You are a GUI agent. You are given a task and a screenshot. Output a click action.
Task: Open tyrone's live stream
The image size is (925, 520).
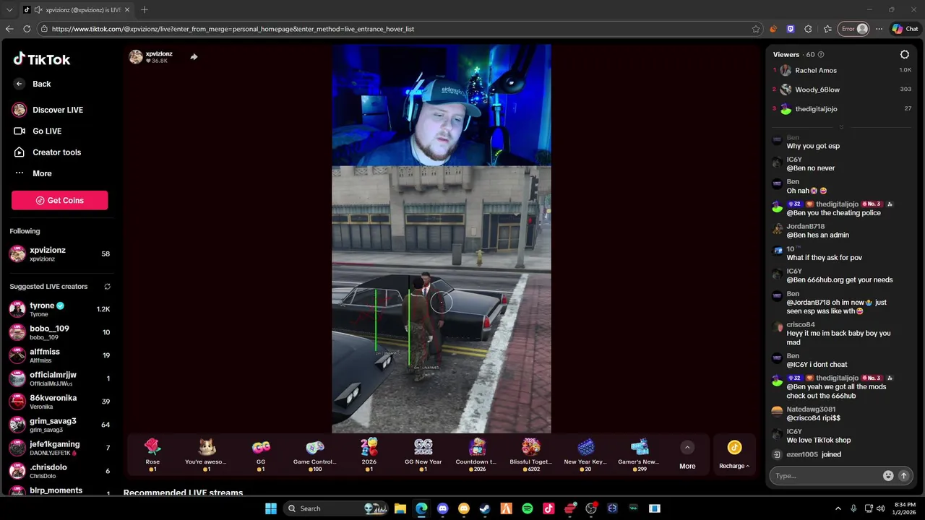coord(59,309)
